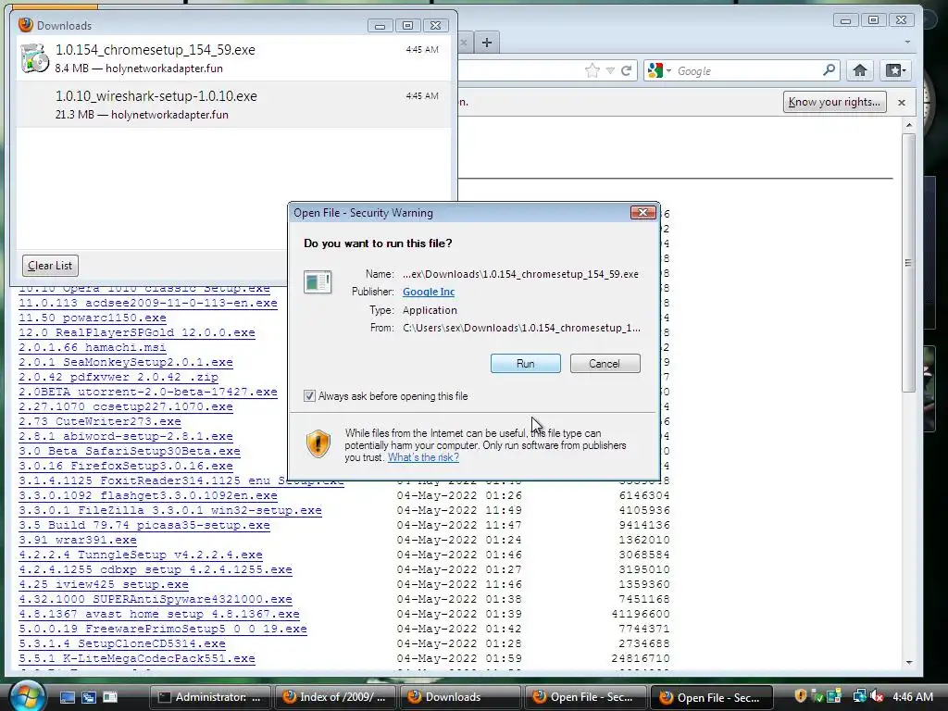Open 2.73 CuteWriter273.exe link
Screen dimensions: 948x711
pyautogui.click(x=100, y=421)
